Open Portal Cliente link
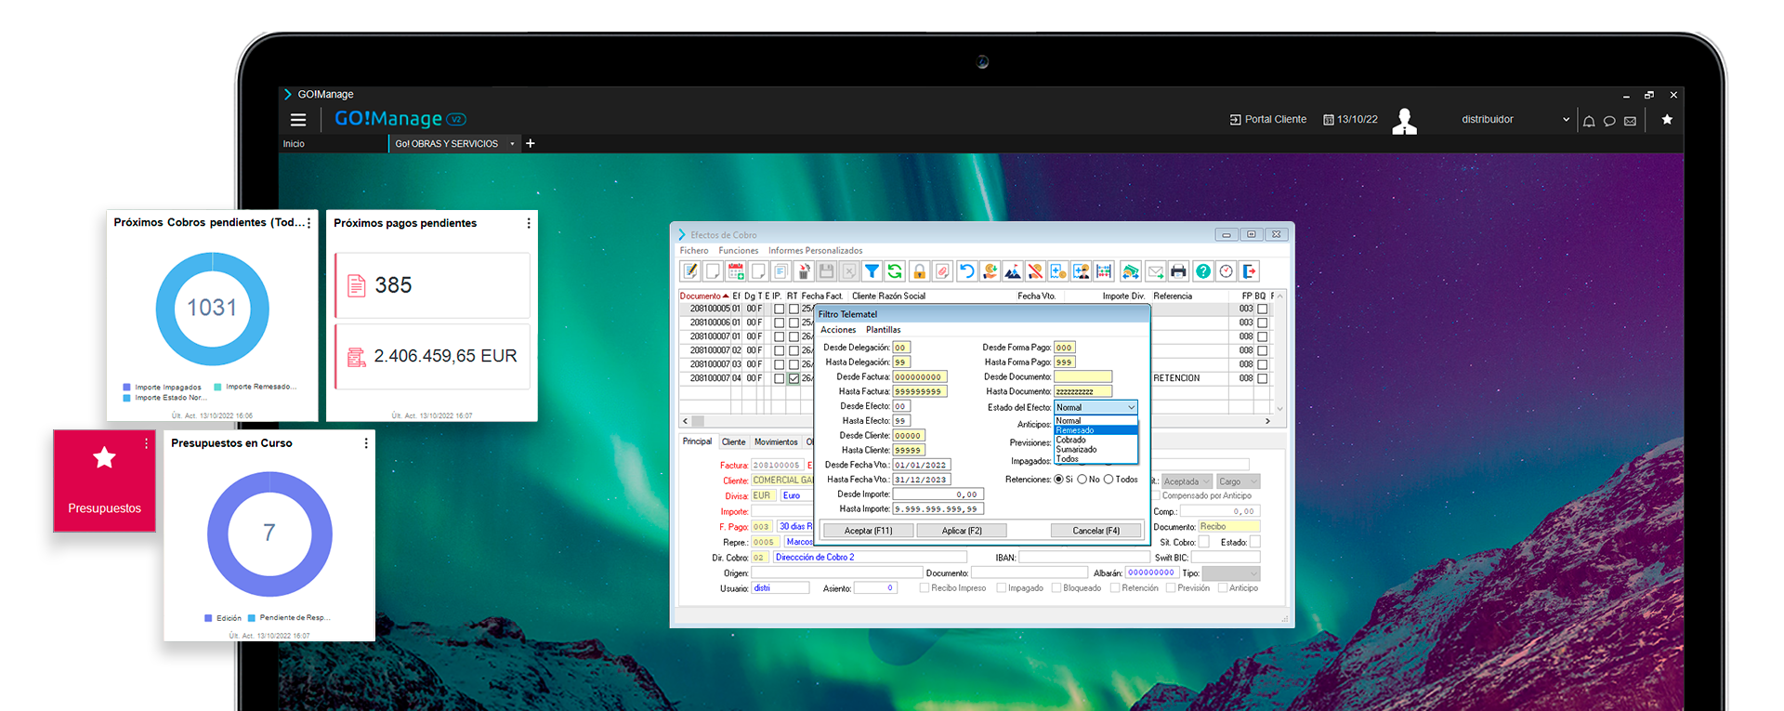This screenshot has width=1784, height=711. click(x=1267, y=120)
